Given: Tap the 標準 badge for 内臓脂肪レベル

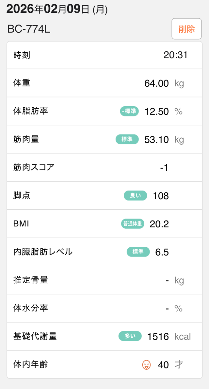Looking at the screenshot, I should 138,252.
